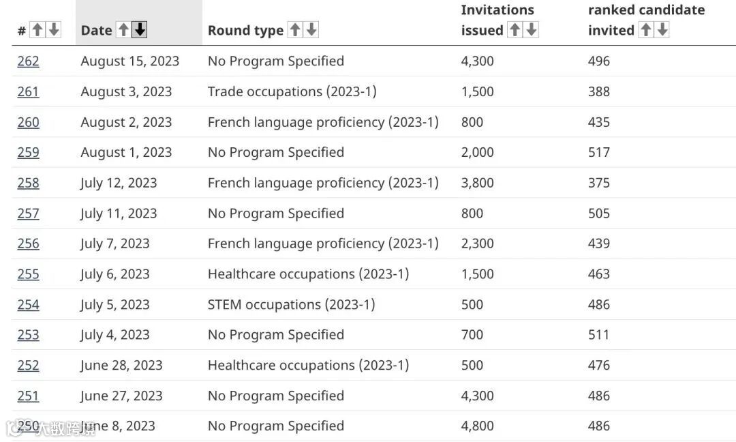Go to round 253 link

(28, 335)
